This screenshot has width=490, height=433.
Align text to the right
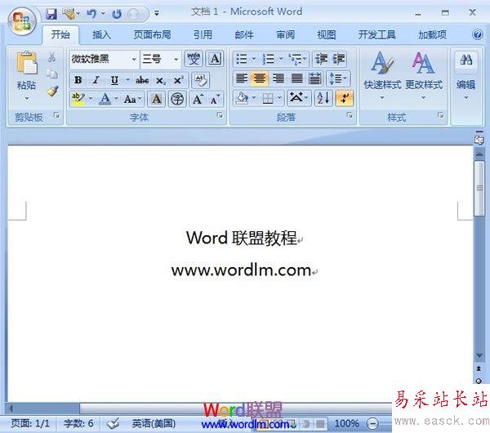[x=278, y=78]
